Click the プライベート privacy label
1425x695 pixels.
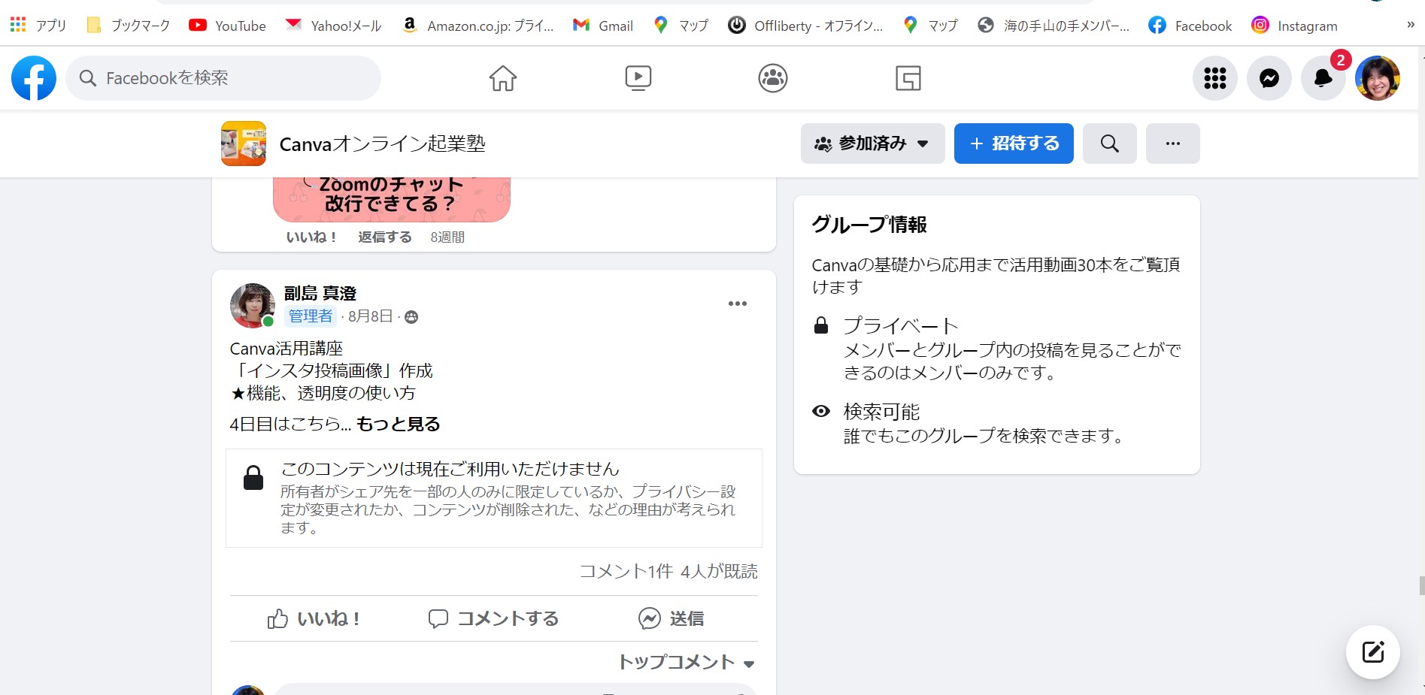click(901, 326)
